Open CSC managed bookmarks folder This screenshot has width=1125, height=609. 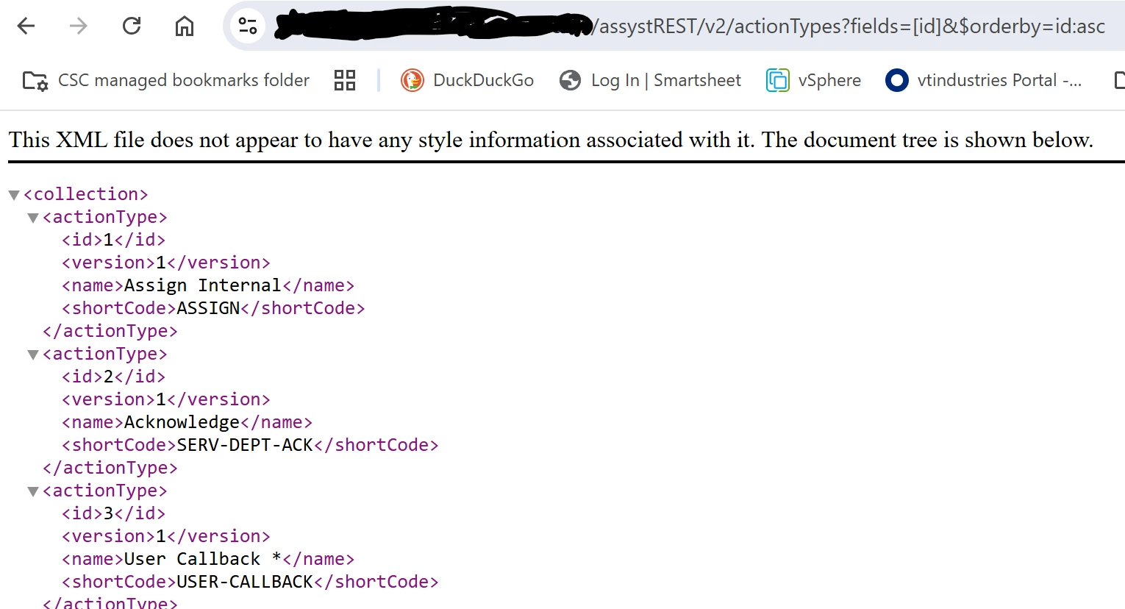point(166,80)
